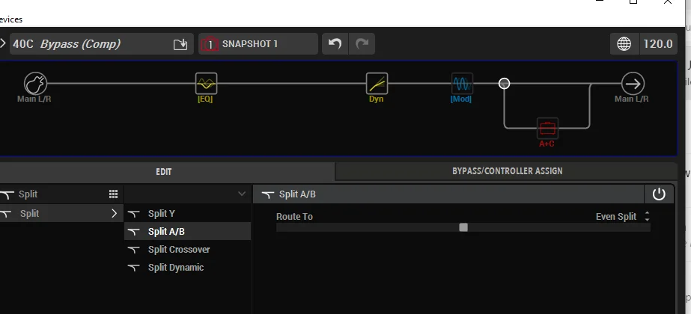Image resolution: width=691 pixels, height=314 pixels.
Task: Open the global settings globe icon
Action: 624,44
